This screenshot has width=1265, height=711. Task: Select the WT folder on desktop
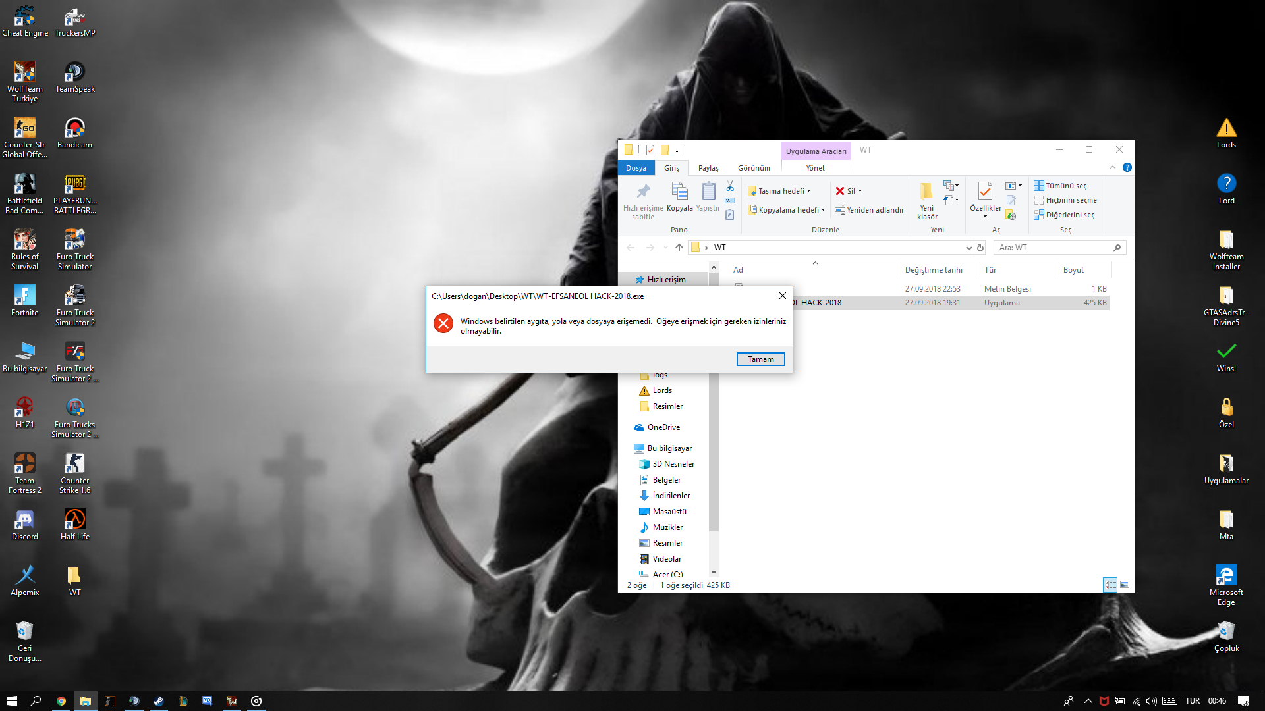click(74, 581)
